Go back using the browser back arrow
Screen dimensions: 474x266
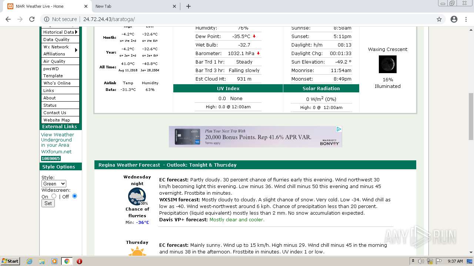click(8, 19)
